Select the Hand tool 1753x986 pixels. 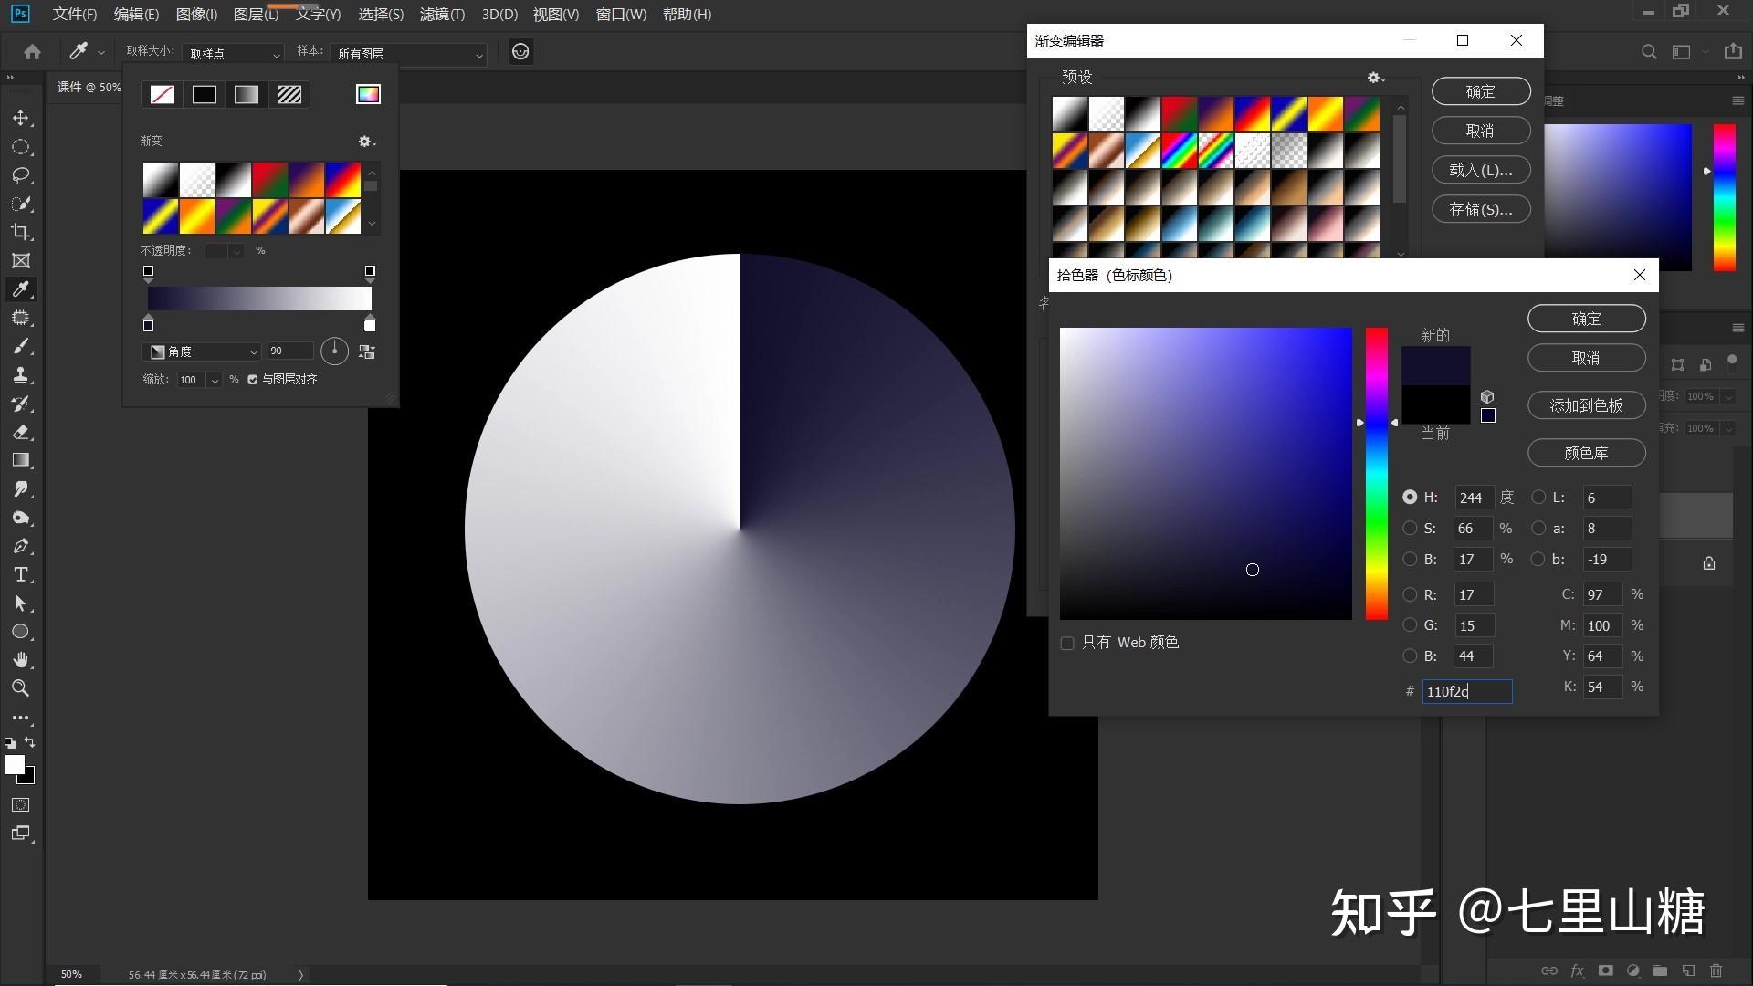20,660
